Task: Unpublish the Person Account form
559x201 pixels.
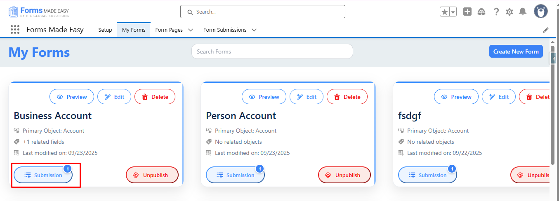Action: click(344, 175)
